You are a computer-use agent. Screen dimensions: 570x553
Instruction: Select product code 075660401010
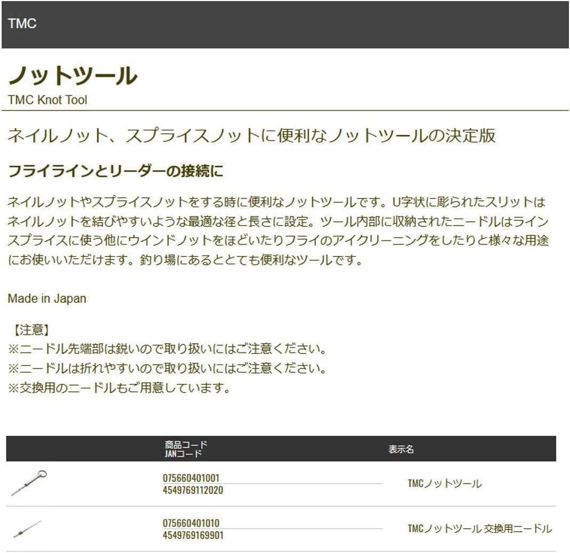[191, 523]
